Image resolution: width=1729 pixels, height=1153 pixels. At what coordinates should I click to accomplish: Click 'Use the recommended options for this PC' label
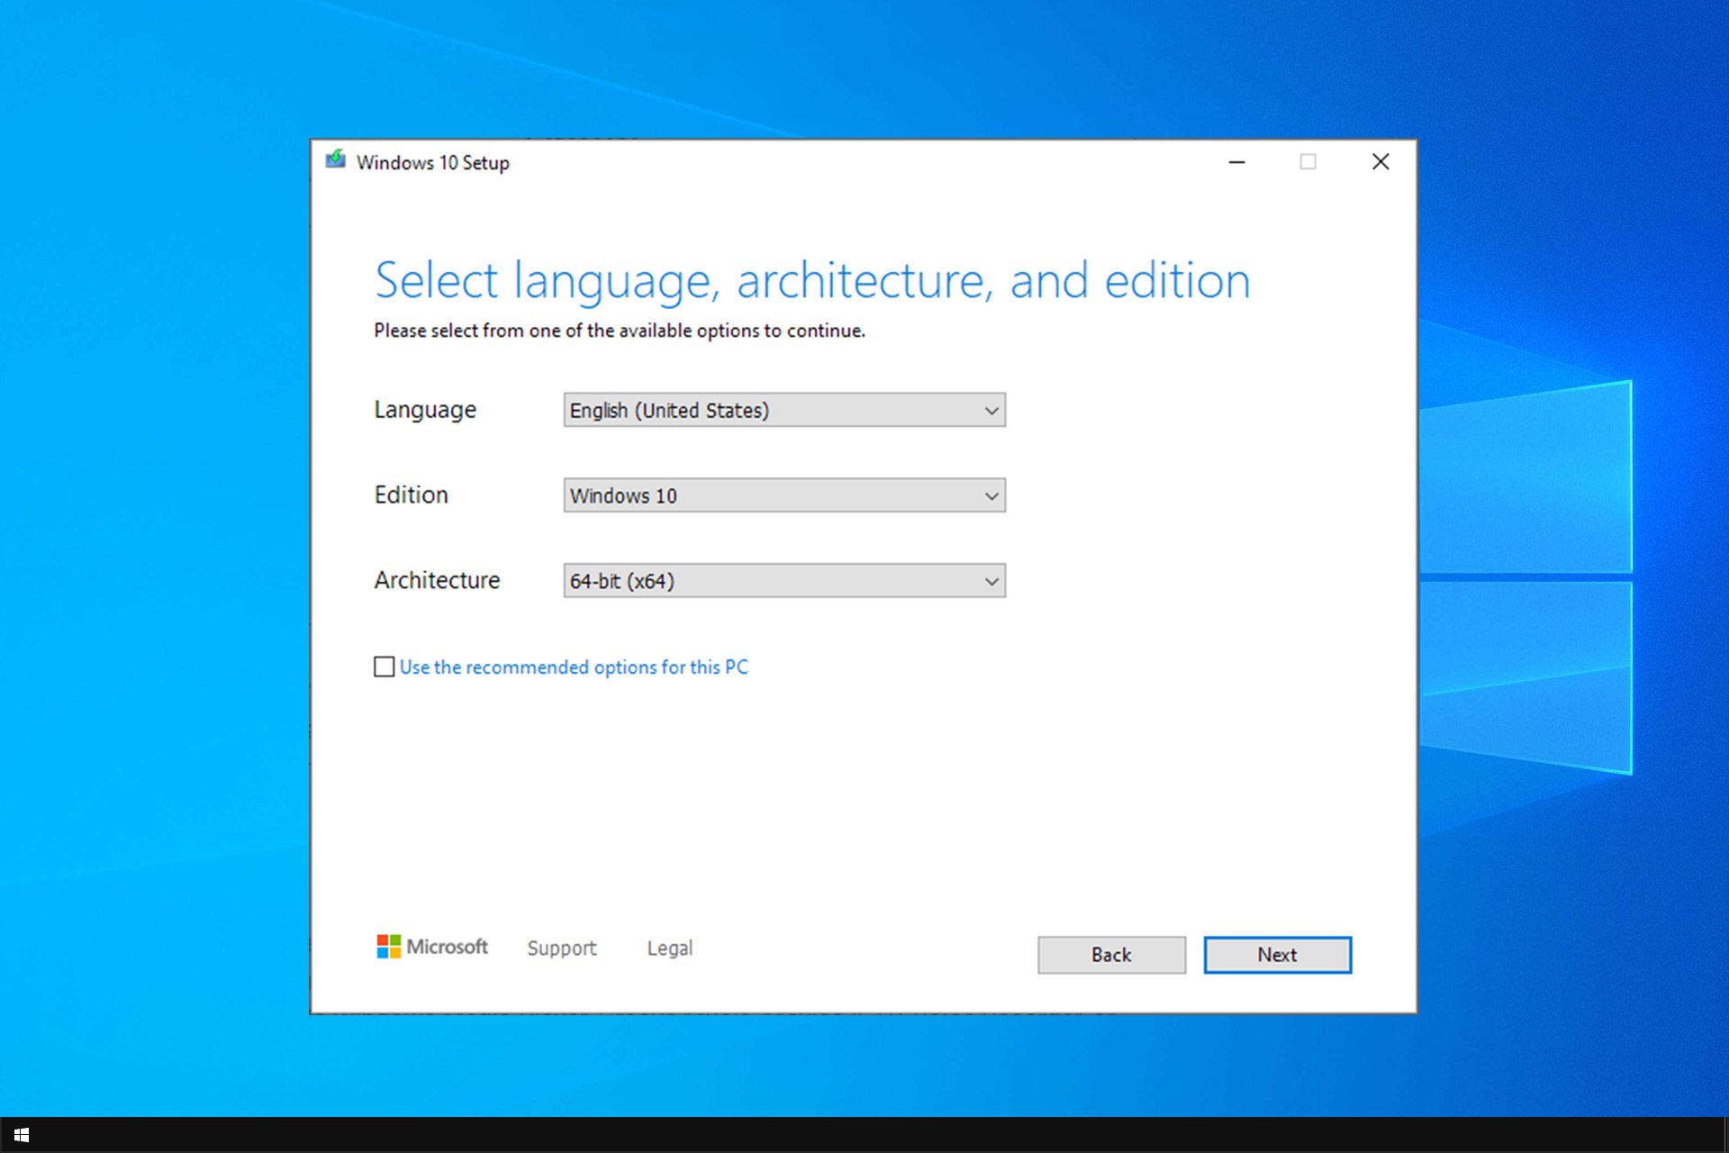574,667
